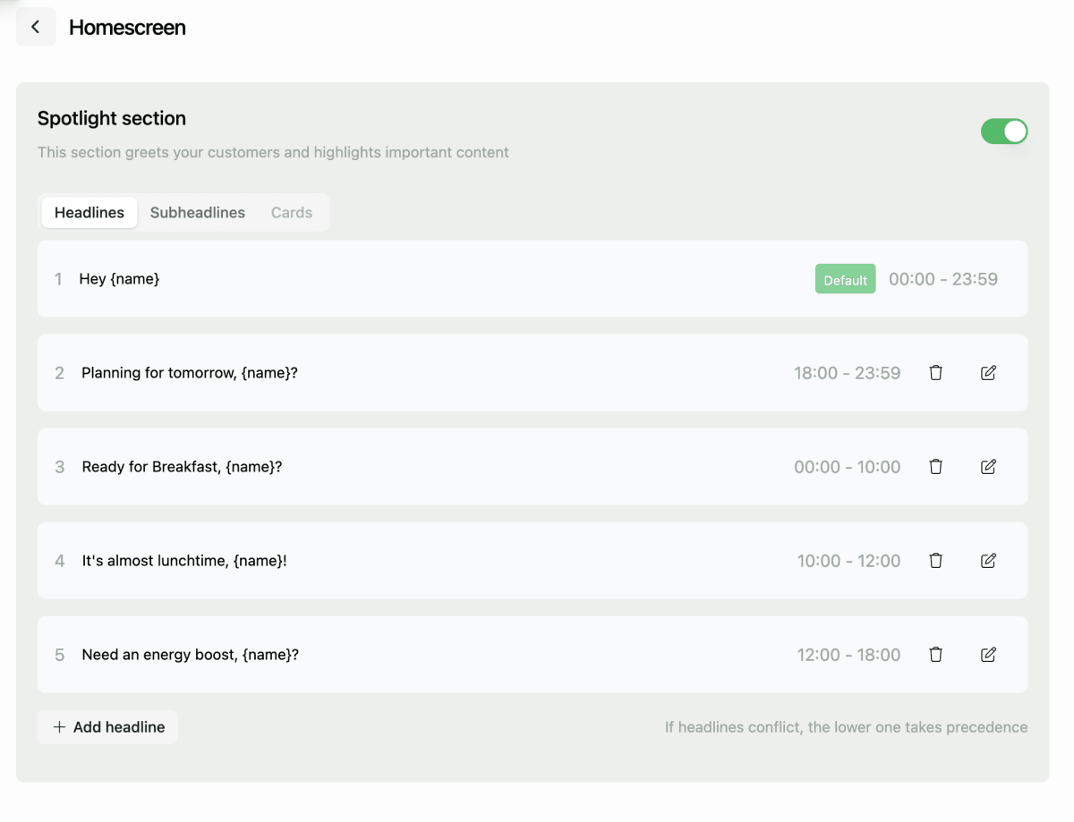Screen dimensions: 1074x822
Task: Switch to the Headlines tab
Action: (x=89, y=213)
